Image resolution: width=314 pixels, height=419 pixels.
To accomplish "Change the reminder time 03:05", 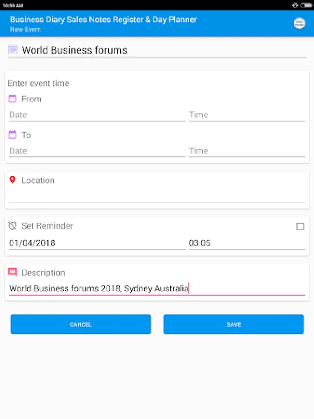I will click(247, 243).
